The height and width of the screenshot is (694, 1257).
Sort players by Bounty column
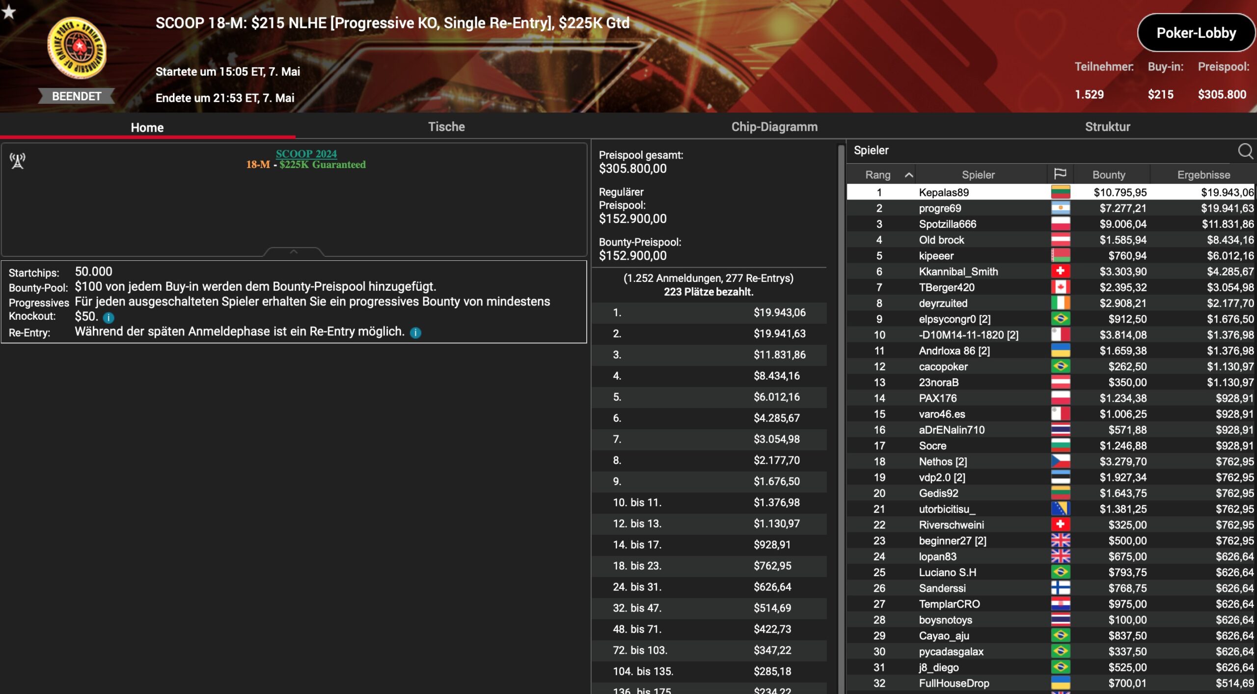[x=1109, y=175]
